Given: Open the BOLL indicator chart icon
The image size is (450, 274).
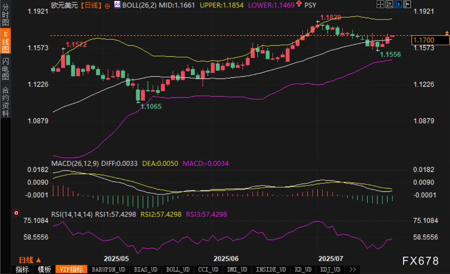Looking at the screenshot, I should [x=117, y=5].
